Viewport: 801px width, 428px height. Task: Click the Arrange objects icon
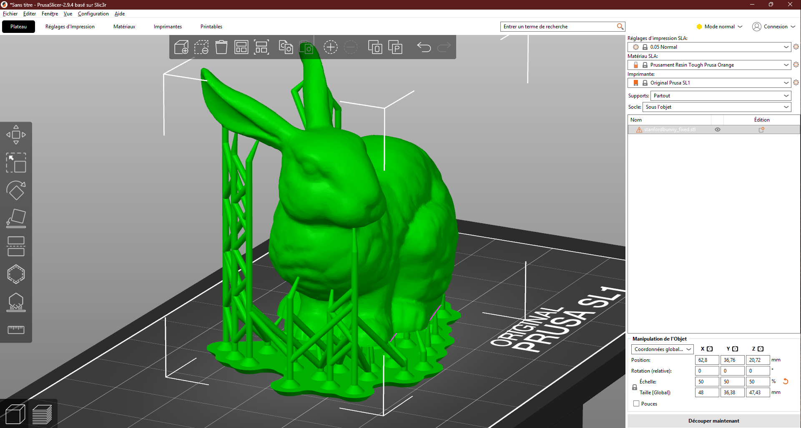coord(241,47)
